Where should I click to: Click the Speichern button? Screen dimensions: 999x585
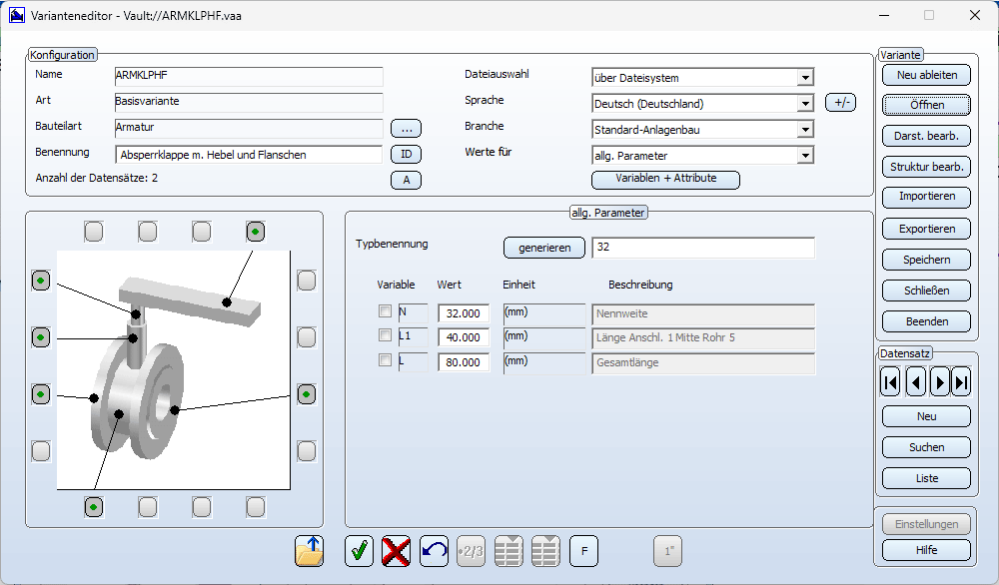point(926,260)
